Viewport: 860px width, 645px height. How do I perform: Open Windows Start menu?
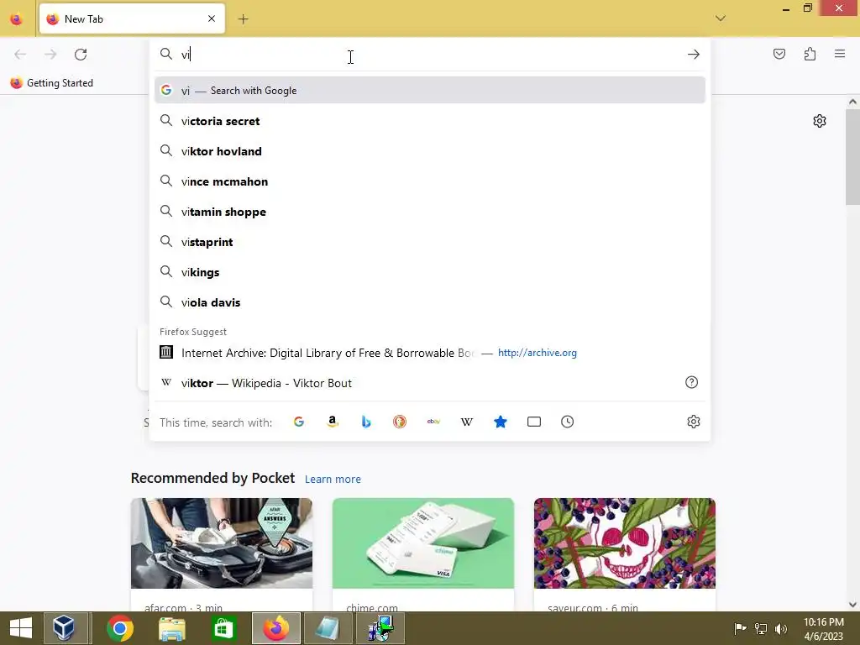(x=21, y=628)
